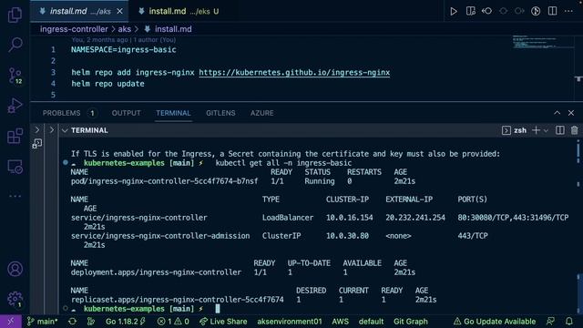Click the publish graph icon in status bar
Image resolution: width=583 pixels, height=328 pixels.
(x=91, y=322)
